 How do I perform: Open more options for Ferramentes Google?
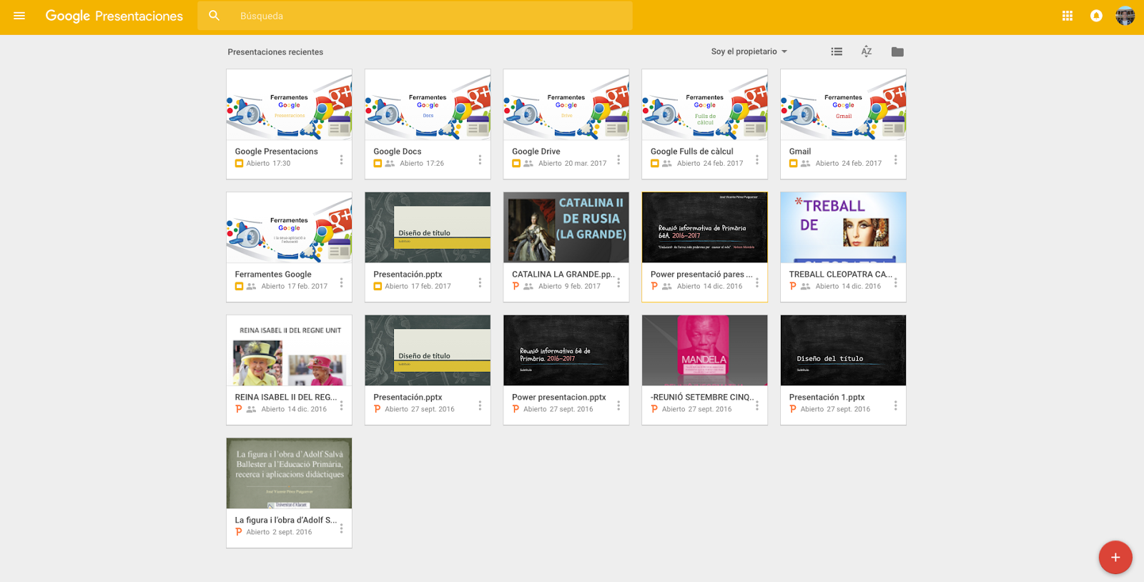pyautogui.click(x=341, y=283)
